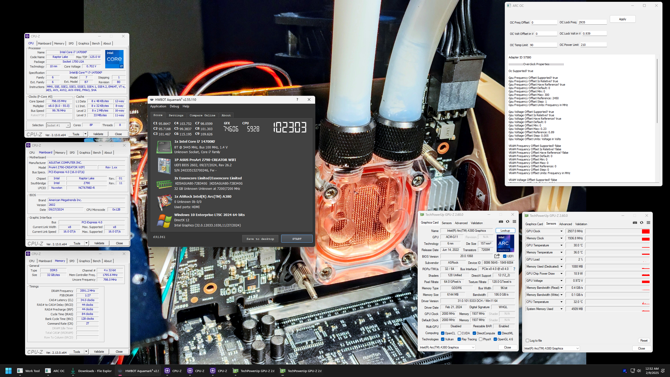The height and width of the screenshot is (377, 670).
Task: Click the Intel ARC graphics logo
Action: coord(505,243)
